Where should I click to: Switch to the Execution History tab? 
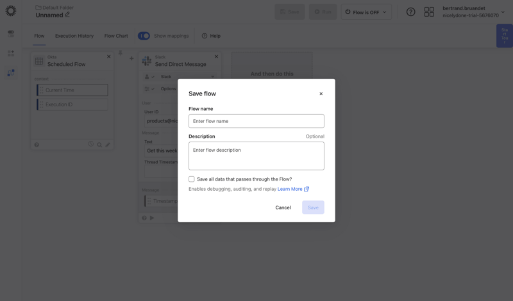click(74, 36)
